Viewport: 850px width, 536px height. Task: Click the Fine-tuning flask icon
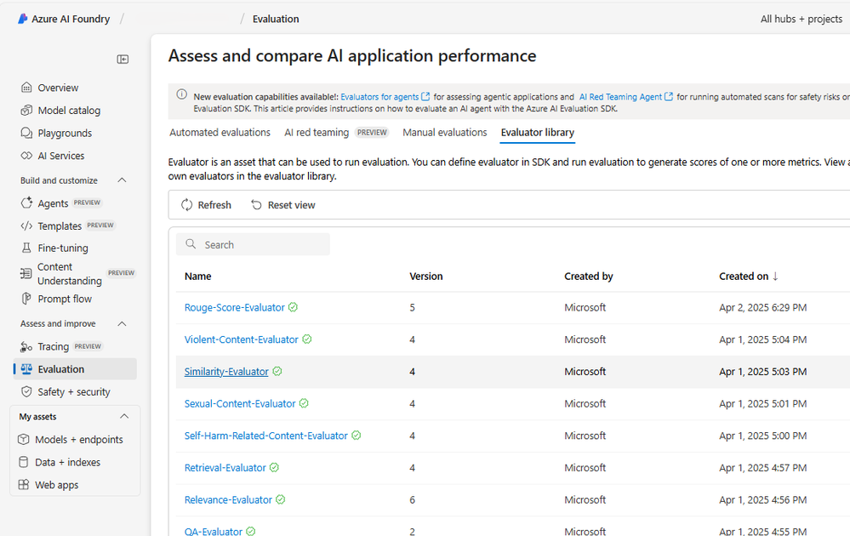click(x=26, y=248)
